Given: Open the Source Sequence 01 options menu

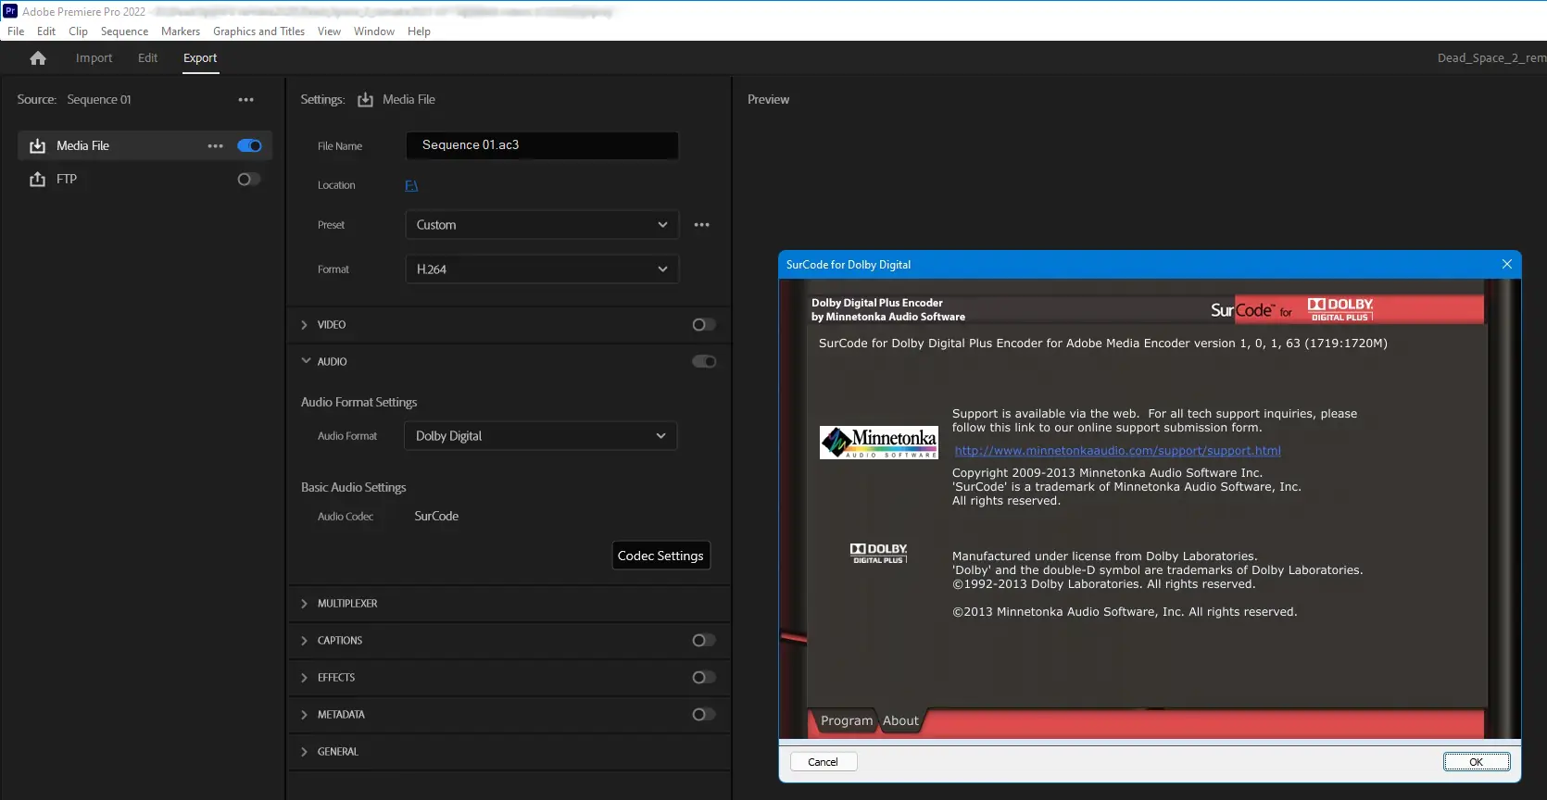Looking at the screenshot, I should point(245,100).
